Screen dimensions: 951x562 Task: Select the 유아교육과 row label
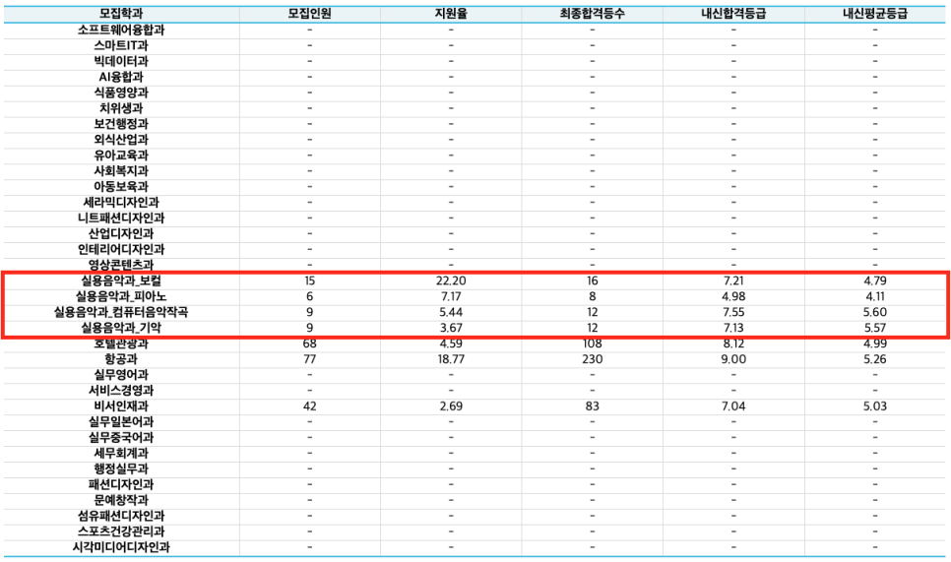pos(121,156)
